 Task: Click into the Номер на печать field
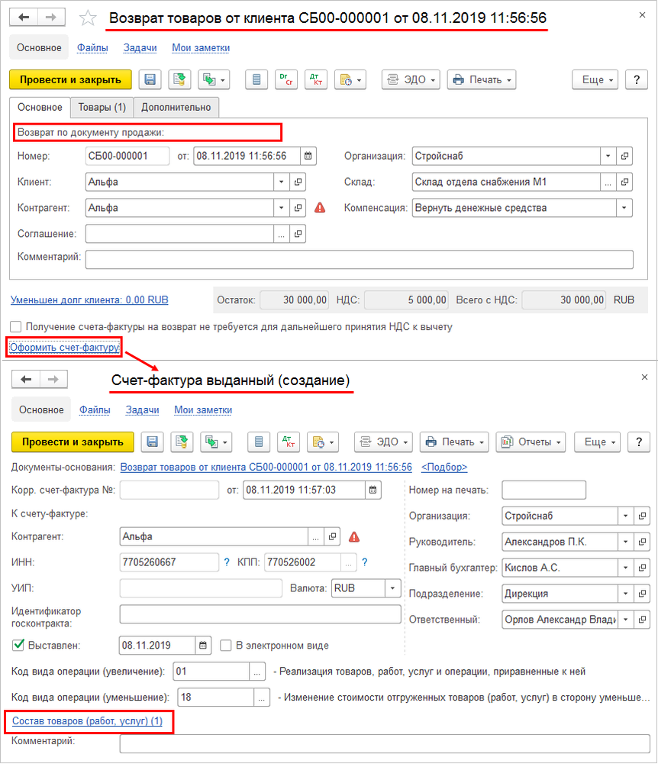coord(543,490)
